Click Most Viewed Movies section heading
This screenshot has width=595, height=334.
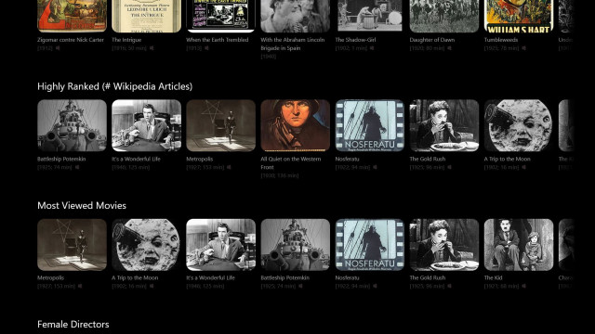click(x=82, y=205)
